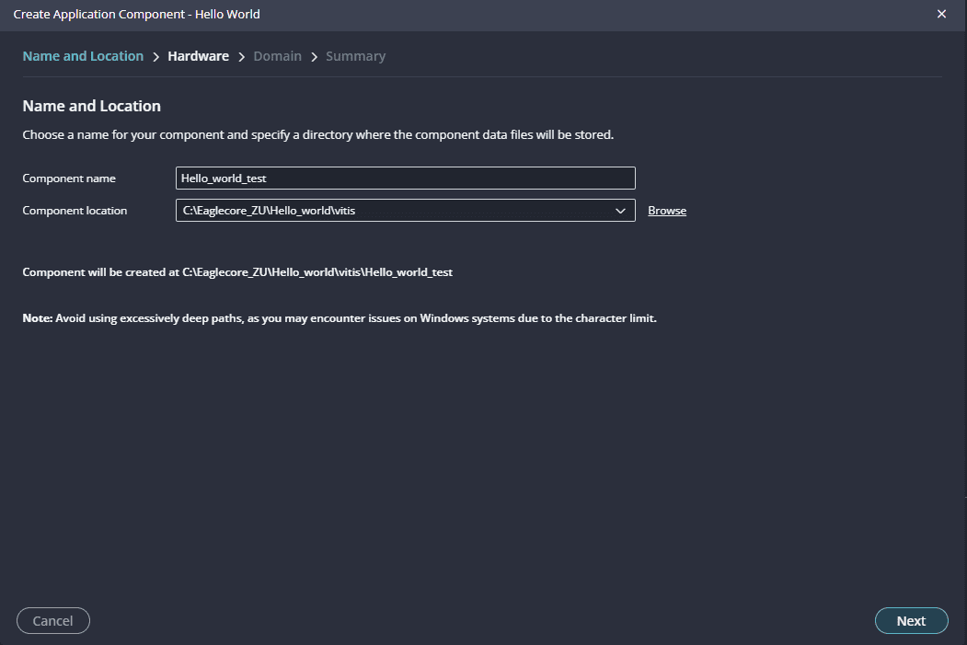
Task: Cancel the component creation wizard
Action: (52, 621)
